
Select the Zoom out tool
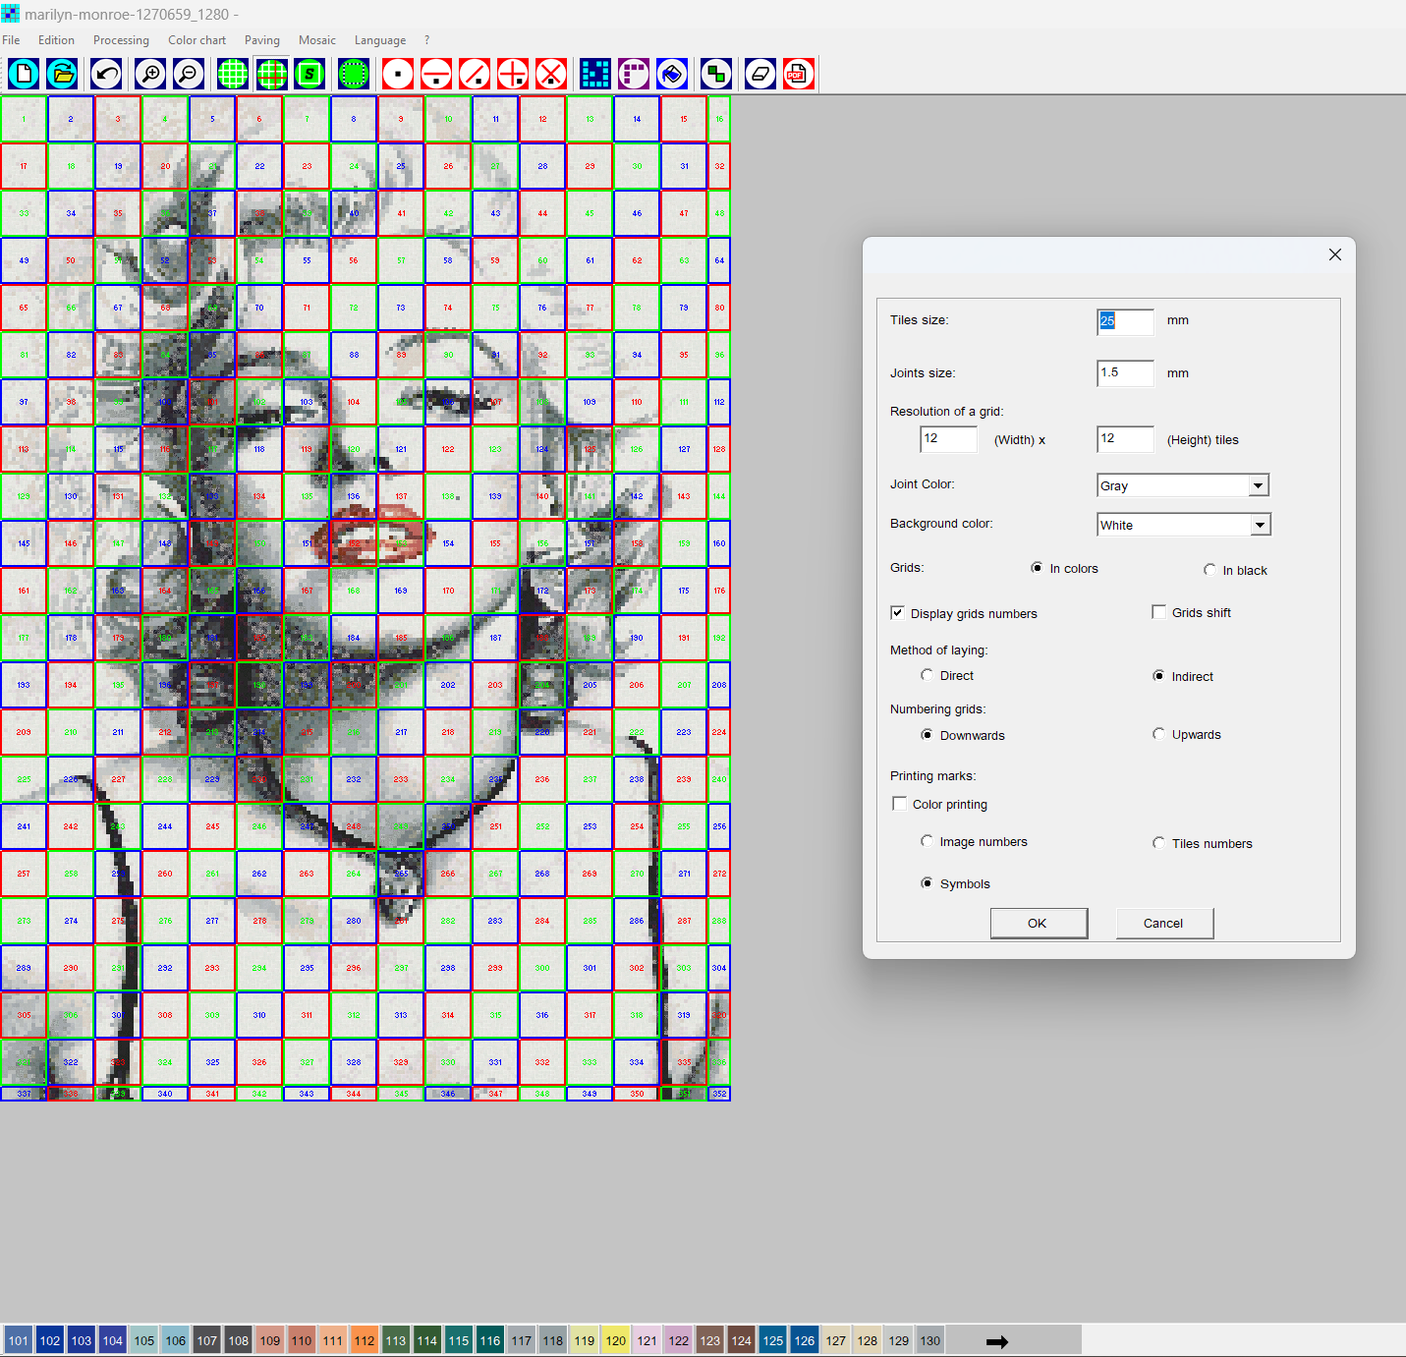click(x=189, y=74)
